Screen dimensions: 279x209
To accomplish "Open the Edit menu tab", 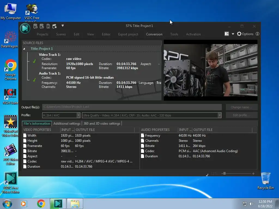I will click(77, 34).
